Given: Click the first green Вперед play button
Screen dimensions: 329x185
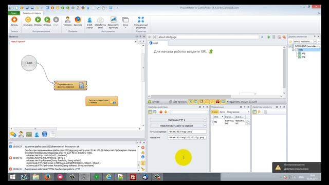Looking at the screenshot, I should (38, 22).
